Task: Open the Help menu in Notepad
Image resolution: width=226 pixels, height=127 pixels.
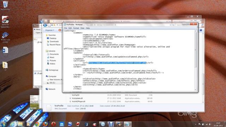Action: 88,28
